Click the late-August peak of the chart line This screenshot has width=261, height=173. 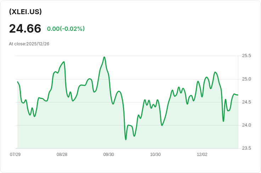click(x=64, y=62)
